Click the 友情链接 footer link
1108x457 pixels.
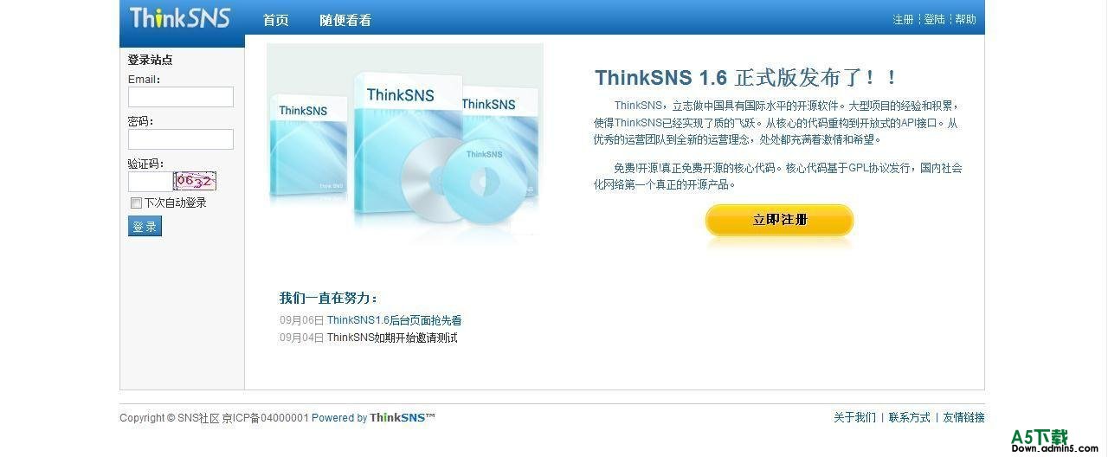pos(963,417)
